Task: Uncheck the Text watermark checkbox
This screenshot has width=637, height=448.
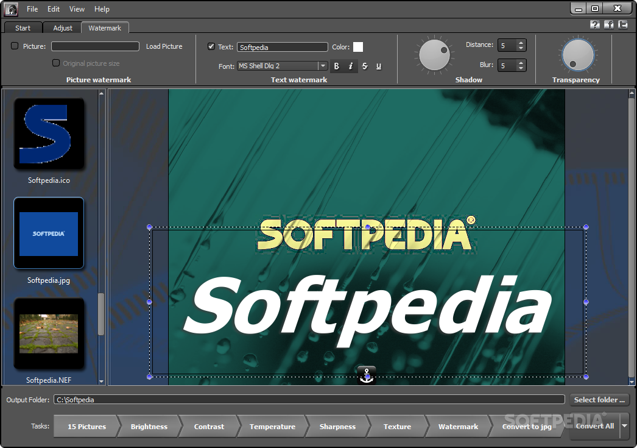Action: [x=211, y=46]
